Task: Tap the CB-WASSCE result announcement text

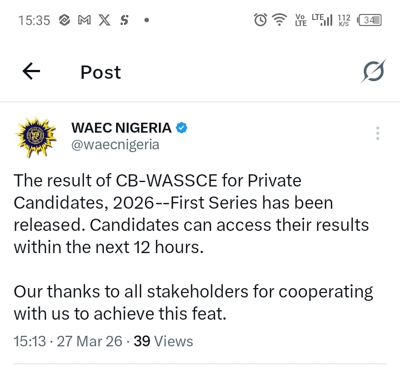Action: point(191,214)
